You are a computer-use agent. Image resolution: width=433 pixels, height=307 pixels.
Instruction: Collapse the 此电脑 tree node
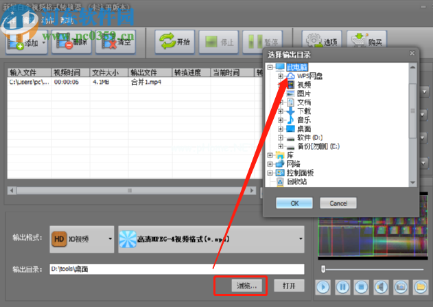coord(270,67)
